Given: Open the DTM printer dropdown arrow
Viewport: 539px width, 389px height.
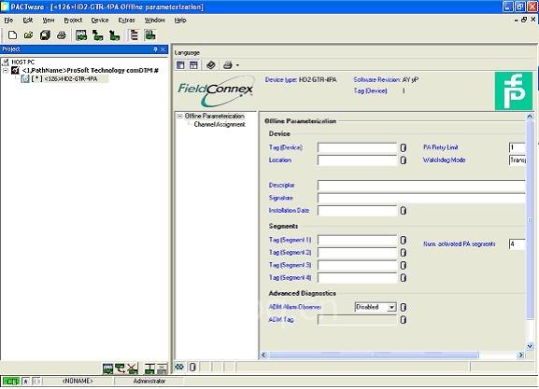Looking at the screenshot, I should [237, 65].
